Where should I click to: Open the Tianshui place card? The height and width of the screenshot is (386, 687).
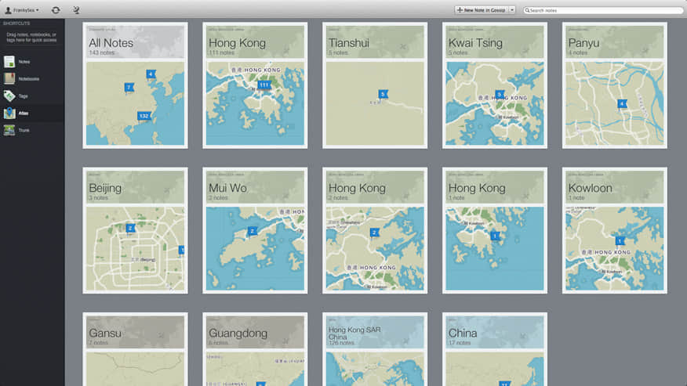[374, 85]
